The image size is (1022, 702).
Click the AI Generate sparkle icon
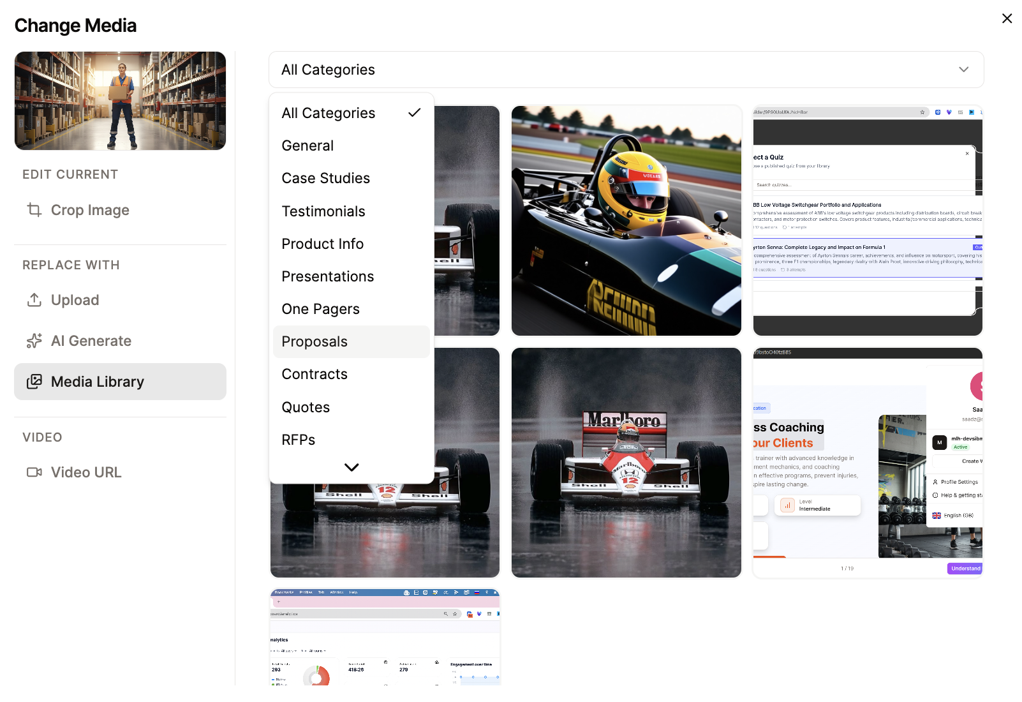tap(34, 341)
